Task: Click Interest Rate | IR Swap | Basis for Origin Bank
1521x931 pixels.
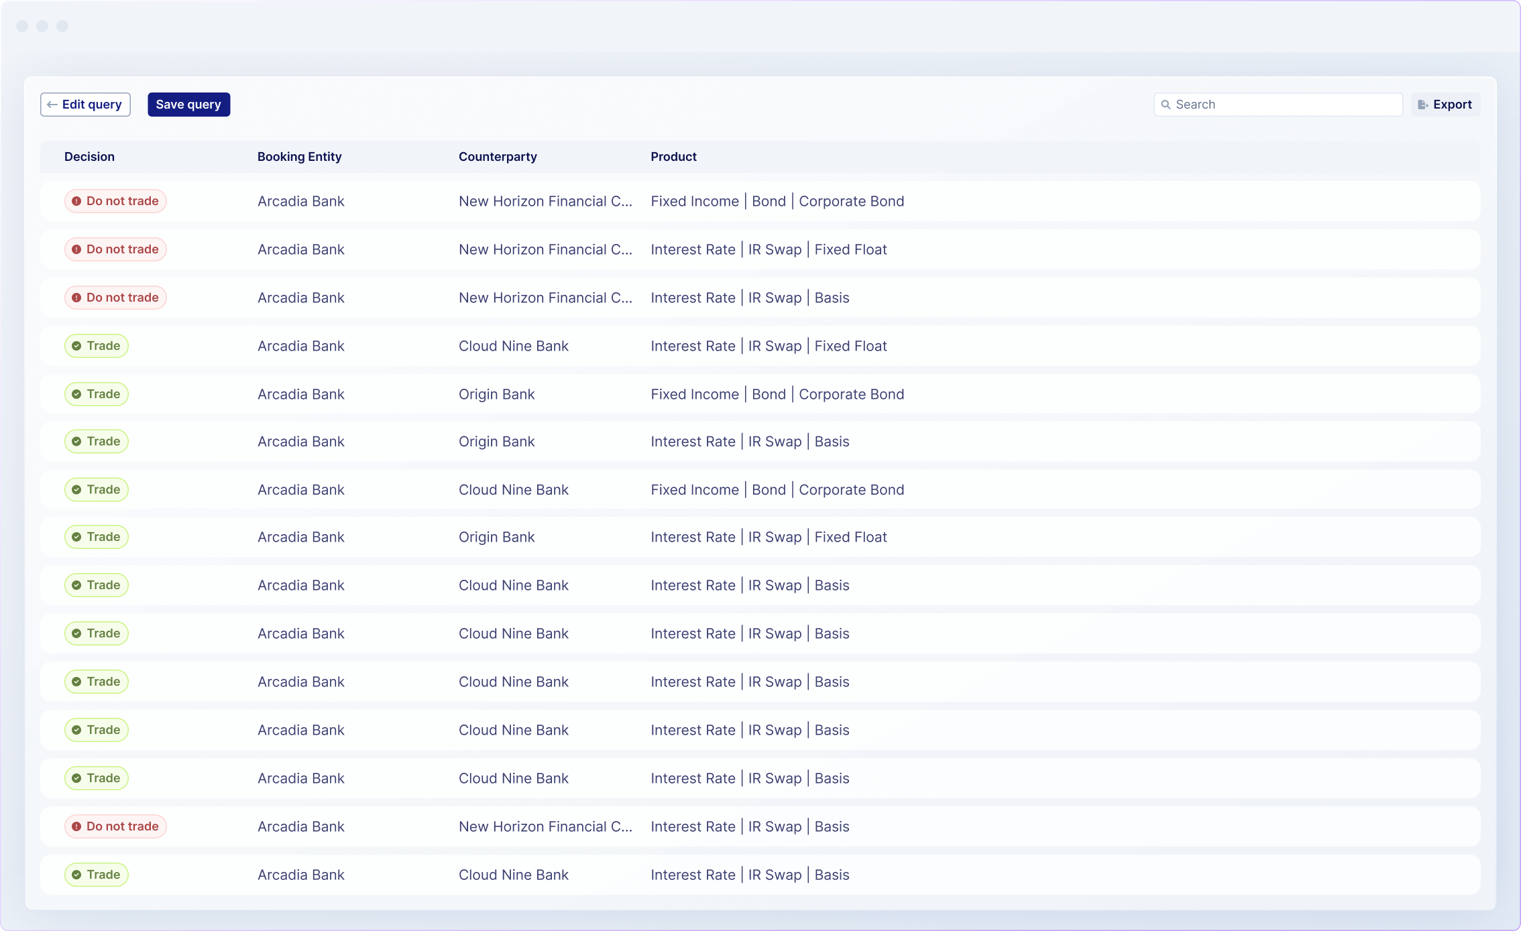Action: pos(750,442)
